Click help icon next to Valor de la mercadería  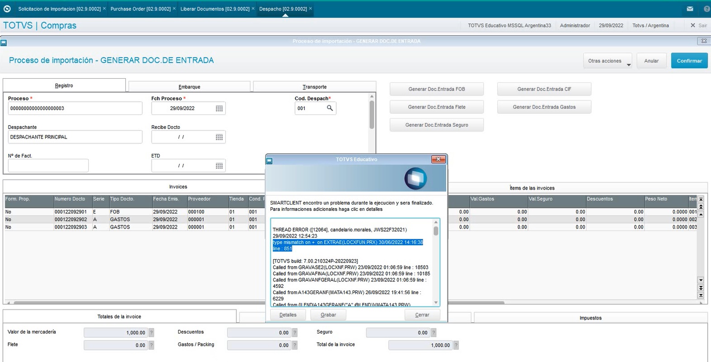pos(152,333)
